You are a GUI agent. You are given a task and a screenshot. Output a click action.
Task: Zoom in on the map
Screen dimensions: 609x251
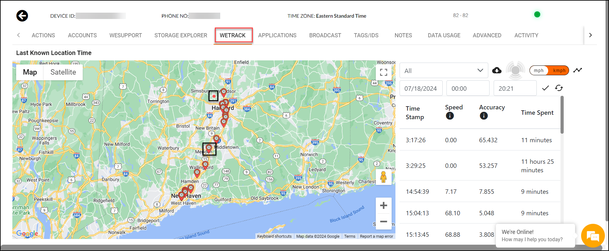point(383,205)
